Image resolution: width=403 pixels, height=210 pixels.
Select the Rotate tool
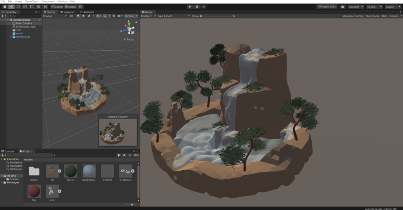(x=18, y=7)
